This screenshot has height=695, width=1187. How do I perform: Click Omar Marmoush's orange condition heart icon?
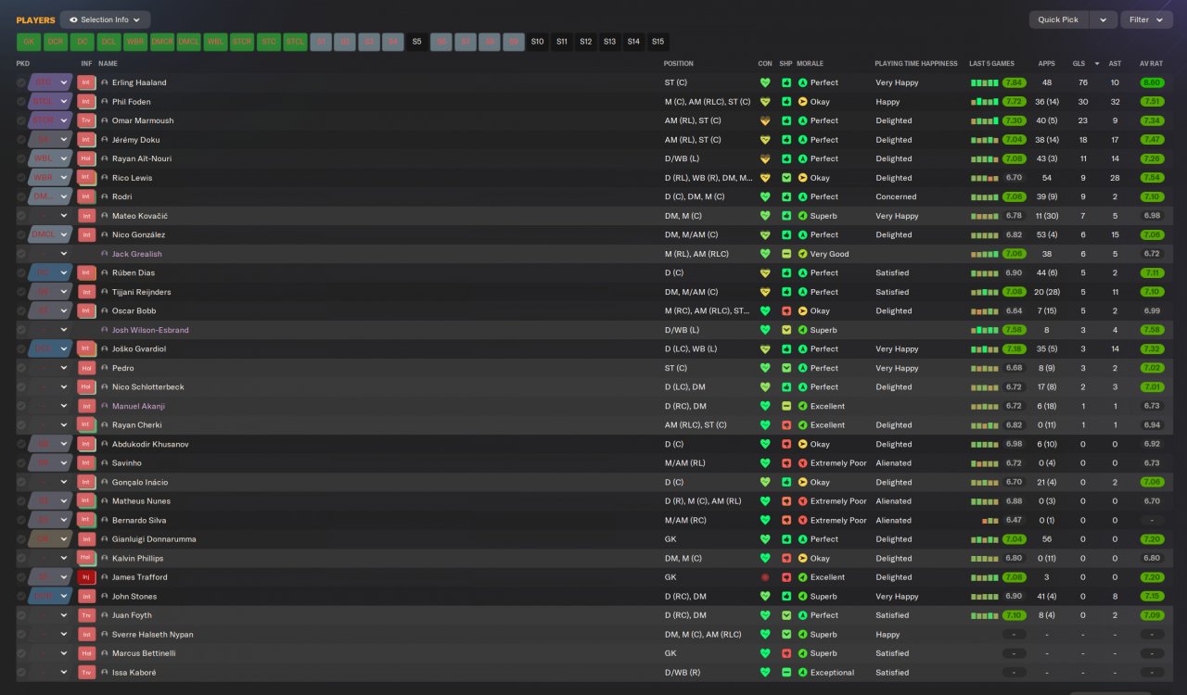tap(765, 120)
